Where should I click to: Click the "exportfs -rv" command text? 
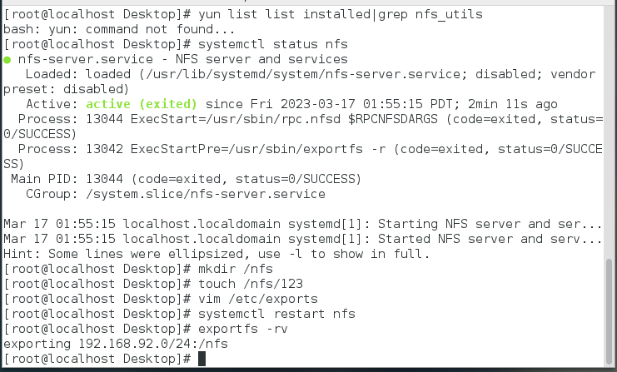tap(243, 329)
